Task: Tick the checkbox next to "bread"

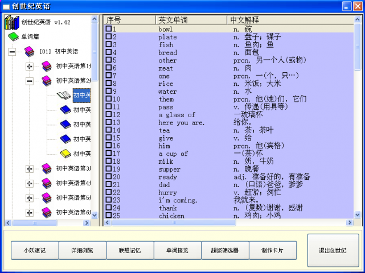Action: [108, 52]
